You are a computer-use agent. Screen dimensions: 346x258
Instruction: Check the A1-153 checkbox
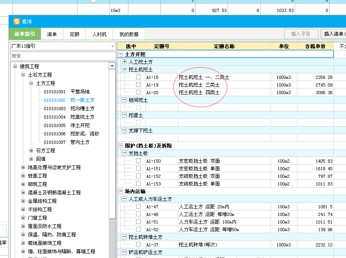tap(138, 183)
